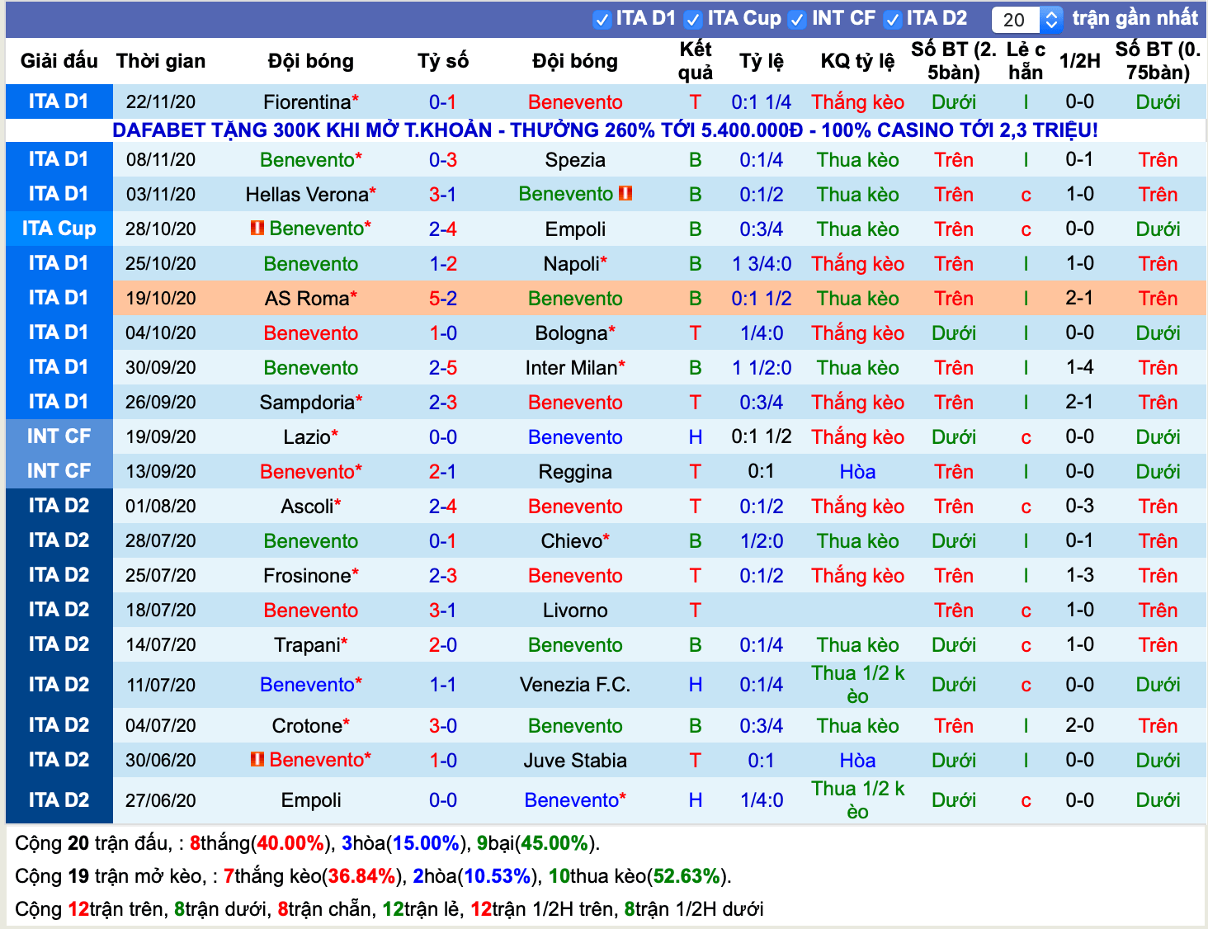Toggle the INT CF filter checkbox
Viewport: 1208px width, 929px height.
pos(797,19)
